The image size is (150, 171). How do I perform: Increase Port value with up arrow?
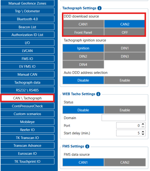[143, 124]
